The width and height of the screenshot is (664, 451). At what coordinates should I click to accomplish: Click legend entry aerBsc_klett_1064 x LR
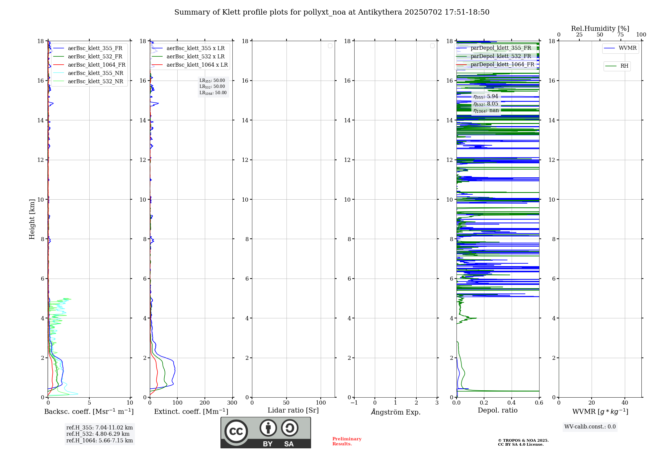[197, 65]
